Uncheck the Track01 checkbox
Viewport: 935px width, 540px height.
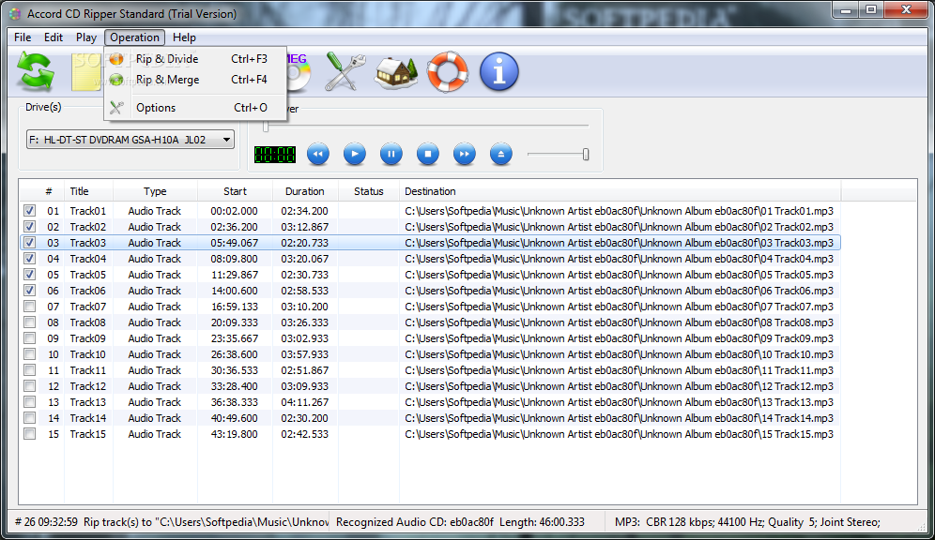(29, 211)
